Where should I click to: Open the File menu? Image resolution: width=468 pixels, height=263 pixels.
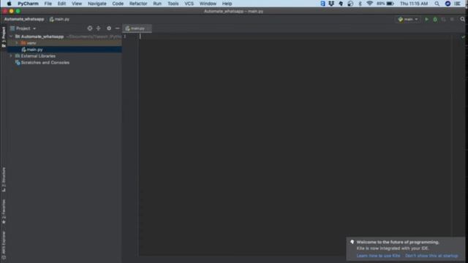48,4
